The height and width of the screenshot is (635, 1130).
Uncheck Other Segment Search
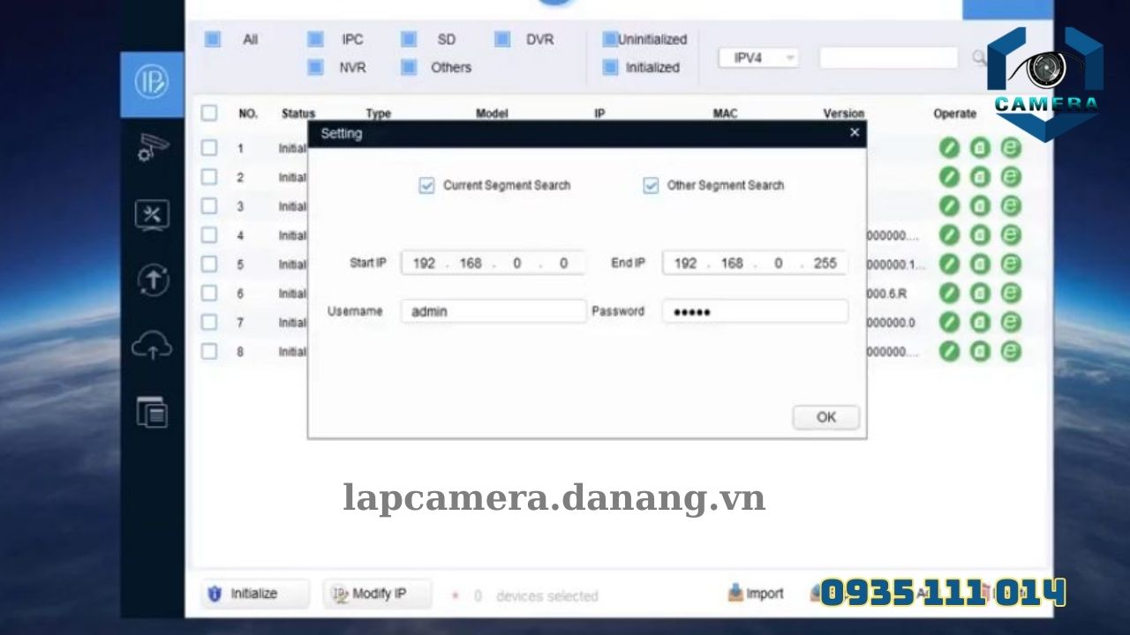point(651,185)
